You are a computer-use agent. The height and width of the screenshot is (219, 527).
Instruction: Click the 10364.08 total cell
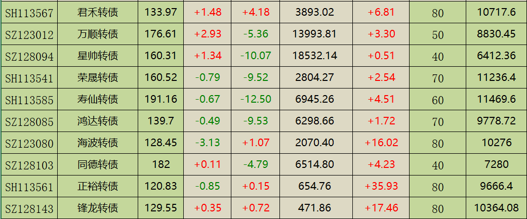pyautogui.click(x=496, y=208)
